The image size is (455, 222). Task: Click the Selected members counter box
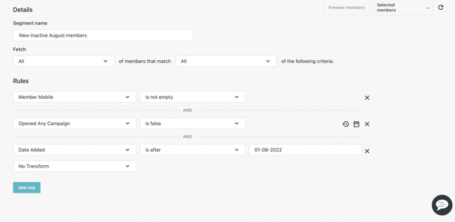[x=403, y=7]
